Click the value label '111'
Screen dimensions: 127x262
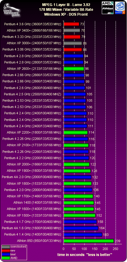tap(91, 126)
